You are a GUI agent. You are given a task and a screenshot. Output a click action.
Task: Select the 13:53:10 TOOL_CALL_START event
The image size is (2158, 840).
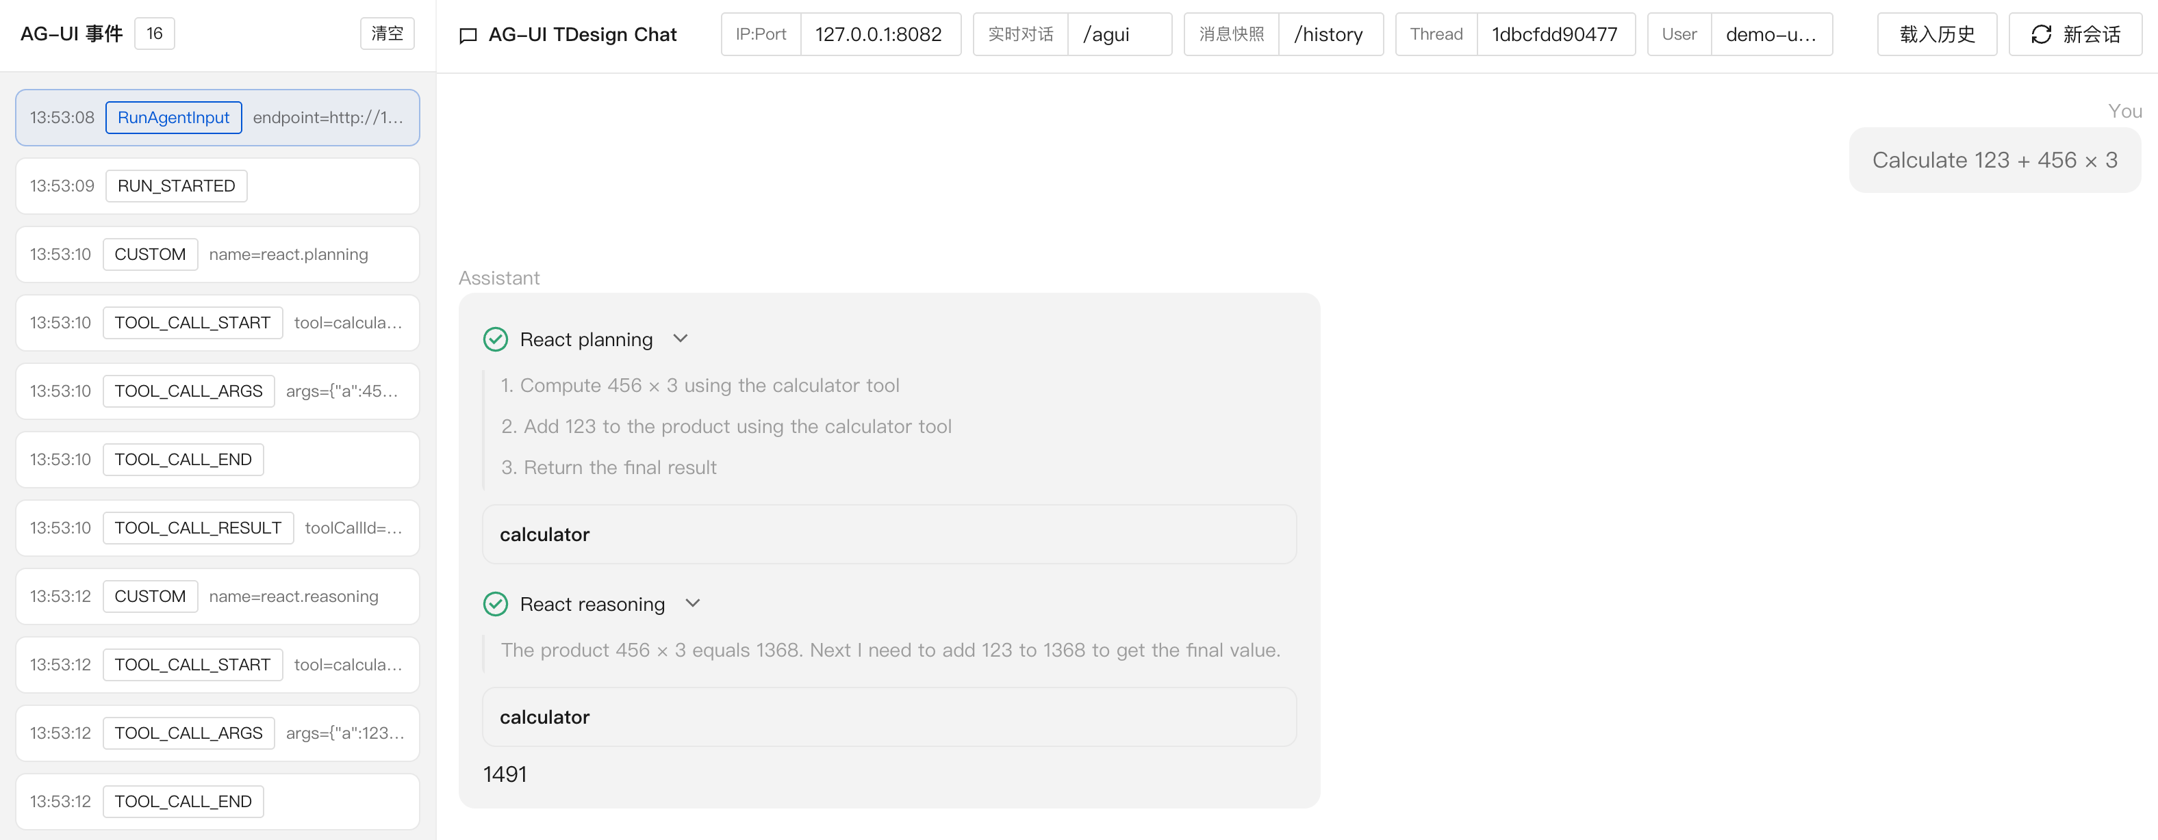tap(218, 323)
